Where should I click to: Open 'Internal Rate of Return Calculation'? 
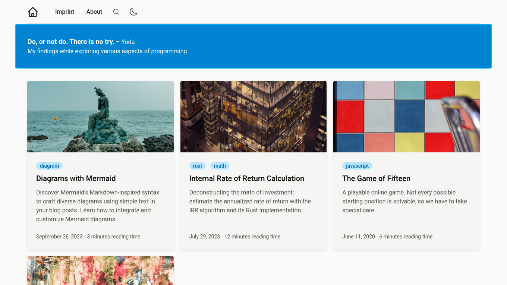pyautogui.click(x=247, y=178)
